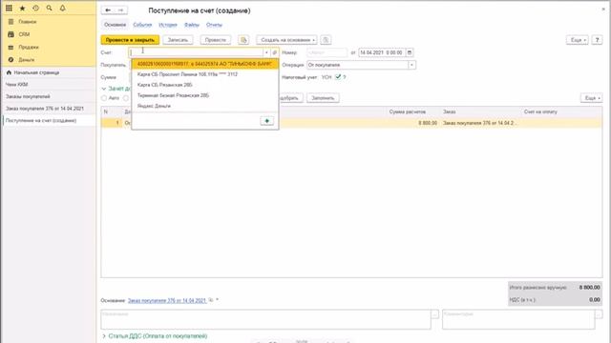Select Терминал безнал Рязанская 285 entry
Viewport: 611px width, 343px height.
point(205,95)
